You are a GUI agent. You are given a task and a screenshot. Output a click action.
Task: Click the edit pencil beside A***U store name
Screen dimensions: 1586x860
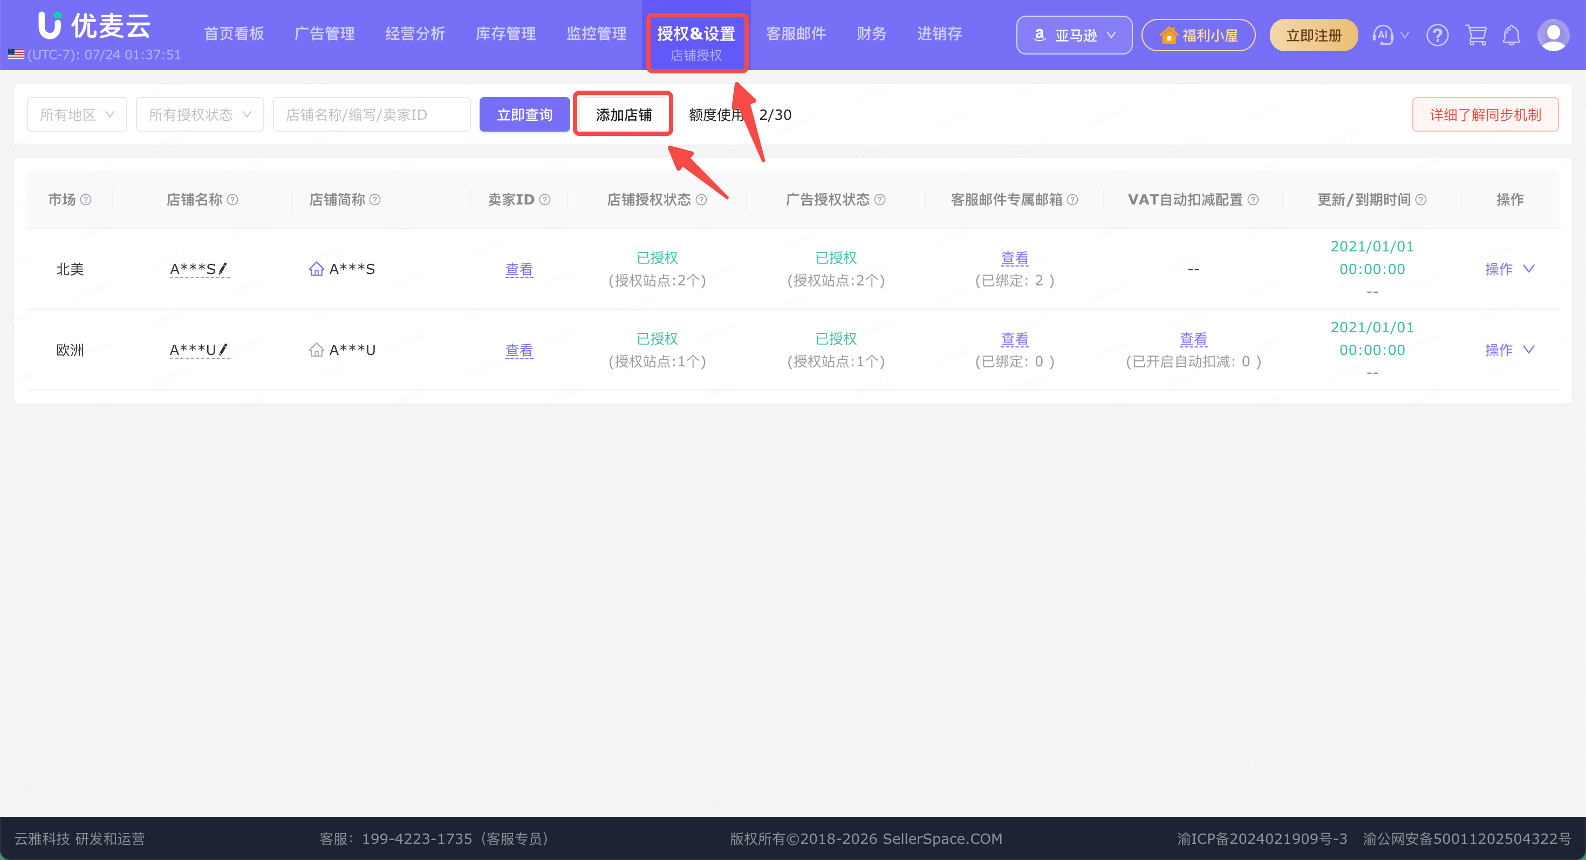(x=224, y=349)
